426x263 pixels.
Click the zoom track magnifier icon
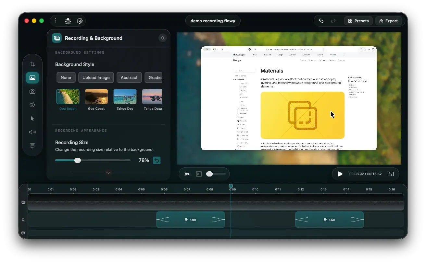(23, 220)
